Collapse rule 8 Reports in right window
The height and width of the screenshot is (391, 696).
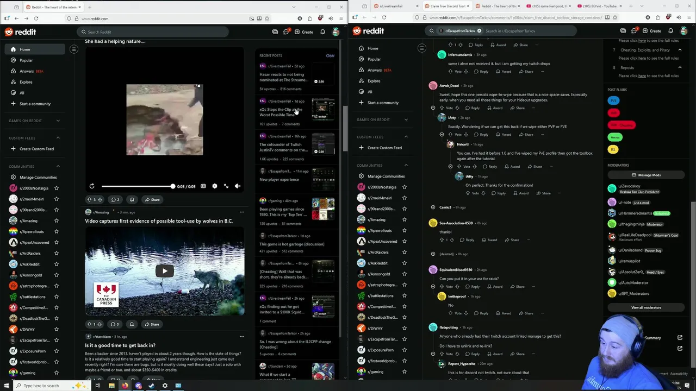(680, 68)
